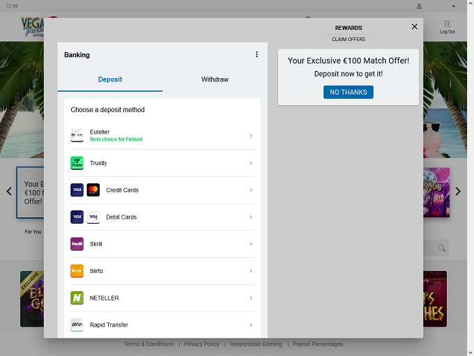
Task: Open the Terms & Conditions link
Action: (148, 344)
